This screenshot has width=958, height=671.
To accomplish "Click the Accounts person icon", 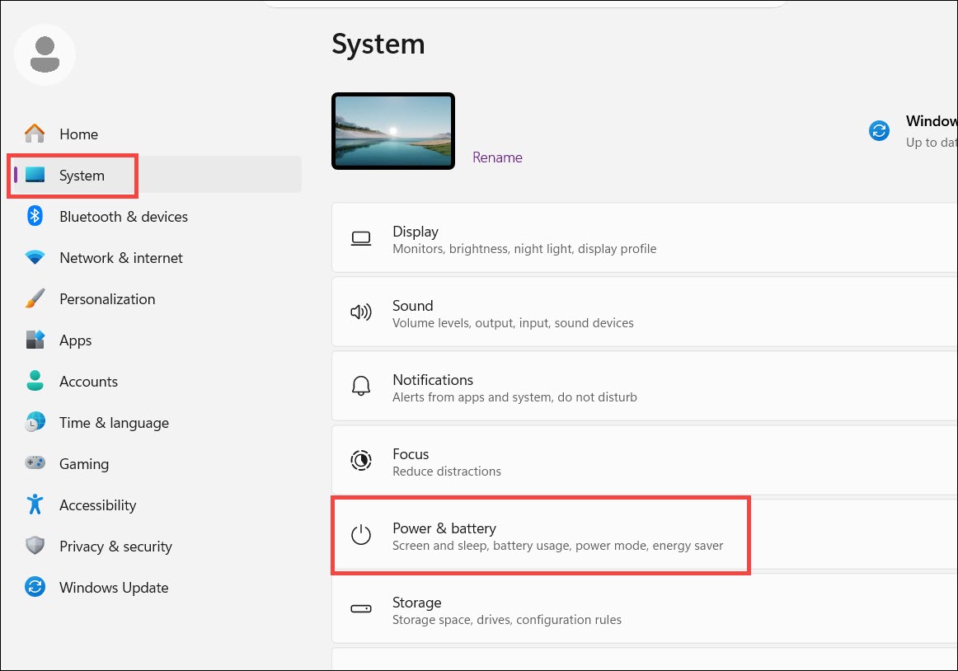I will pos(35,380).
